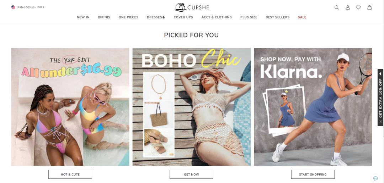Click the Start Shopping button
The width and height of the screenshot is (384, 183).
313,174
